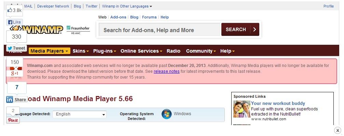Screen dimensions: 344x136
Task: Click the Sponsored Links heading
Action: pyautogui.click(x=249, y=96)
